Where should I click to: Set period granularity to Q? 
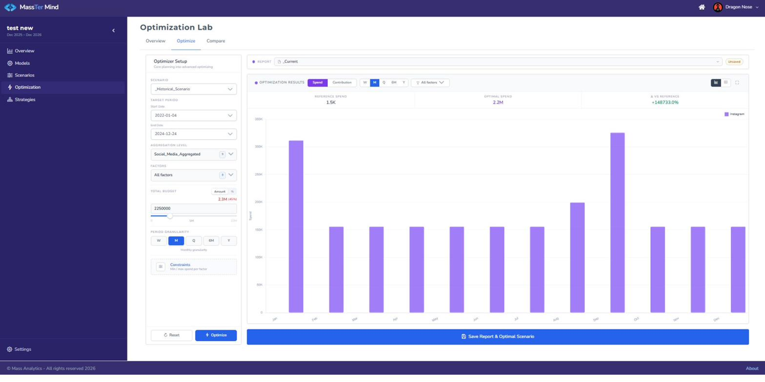pos(194,240)
